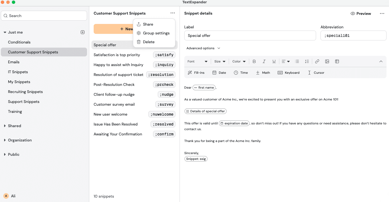This screenshot has width=389, height=202.
Task: Open Snippet details more options menu
Action: tap(382, 13)
